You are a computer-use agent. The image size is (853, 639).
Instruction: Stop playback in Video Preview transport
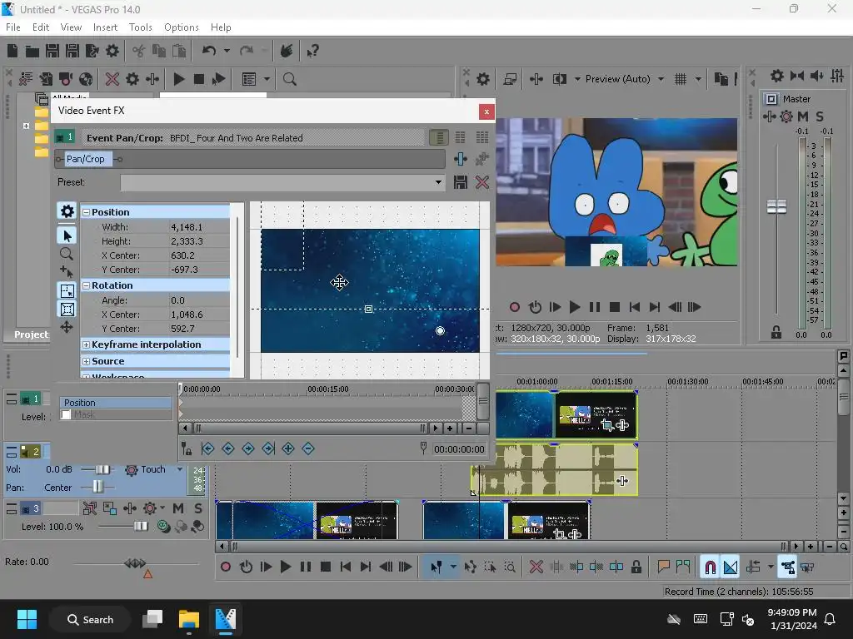pos(615,308)
